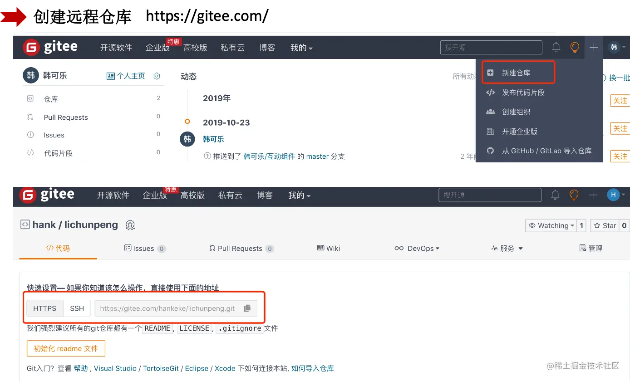Image resolution: width=630 pixels, height=381 pixels.
Task: Click the badge icon beside lichunpeng
Action: click(x=130, y=225)
